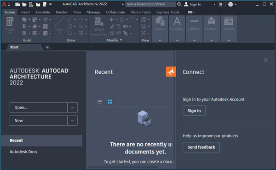This screenshot has width=276, height=170.
Task: Click the Sign in button under Connect
Action: [194, 111]
